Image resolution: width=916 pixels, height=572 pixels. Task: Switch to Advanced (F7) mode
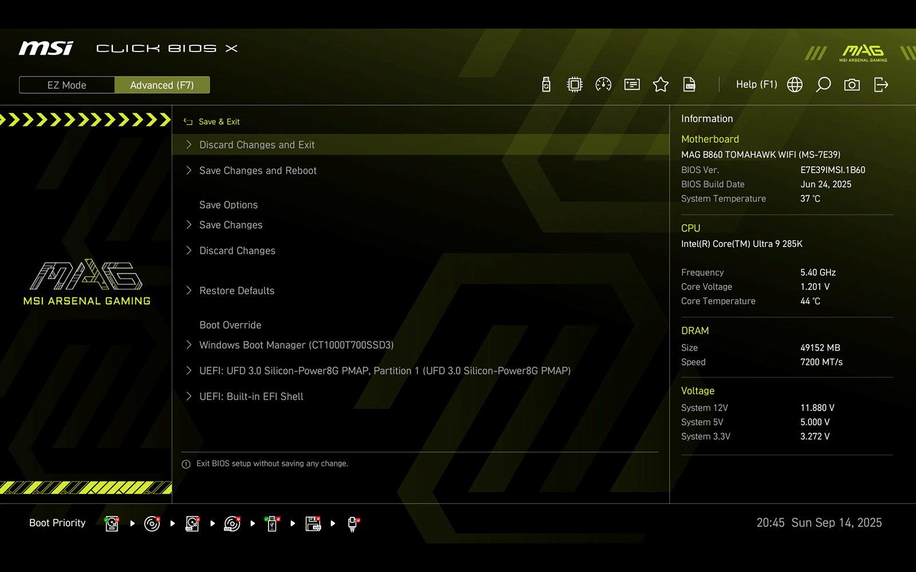pyautogui.click(x=162, y=85)
